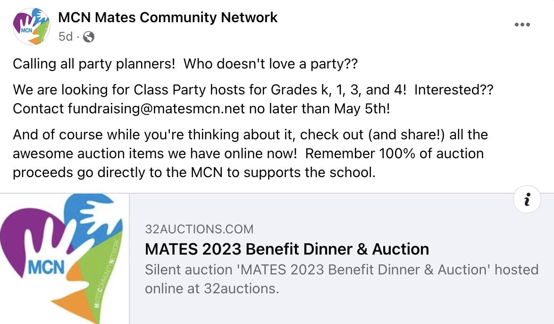The image size is (554, 324).
Task: Click the fundraising@matesmcn.net email address
Action: tap(156, 109)
